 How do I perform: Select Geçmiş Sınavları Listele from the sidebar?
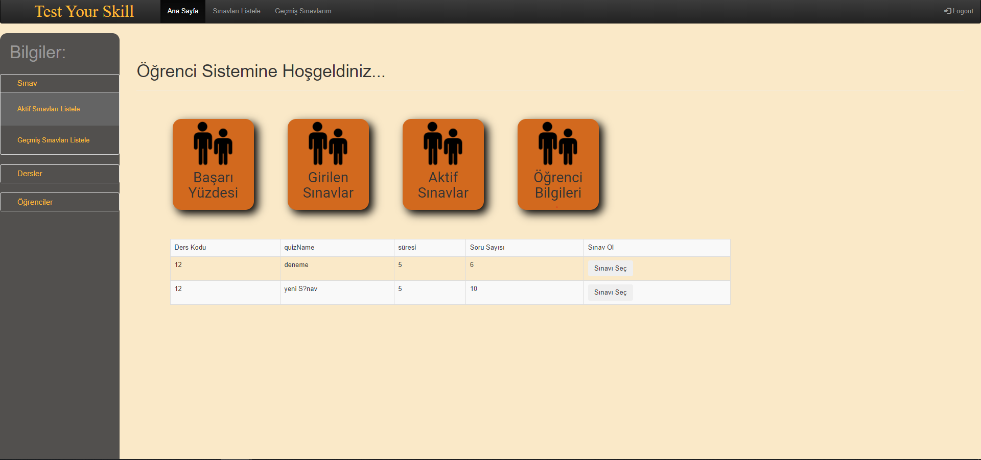pos(59,139)
